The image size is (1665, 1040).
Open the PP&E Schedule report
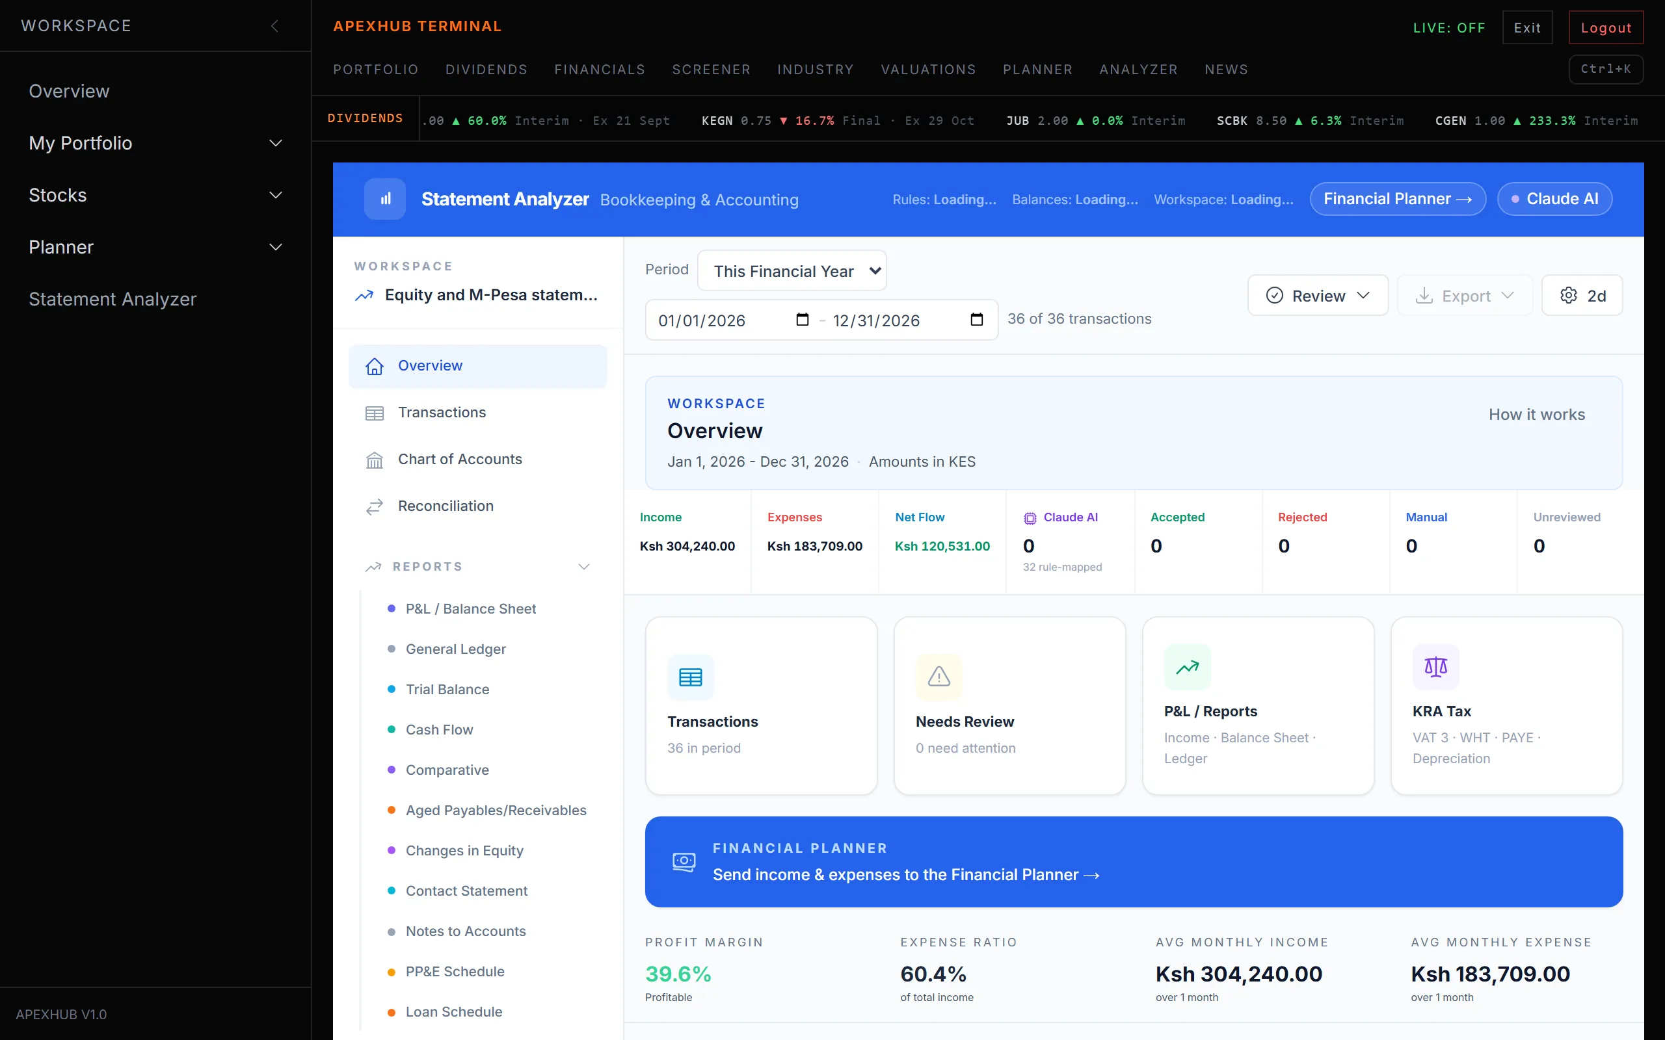[x=455, y=971]
